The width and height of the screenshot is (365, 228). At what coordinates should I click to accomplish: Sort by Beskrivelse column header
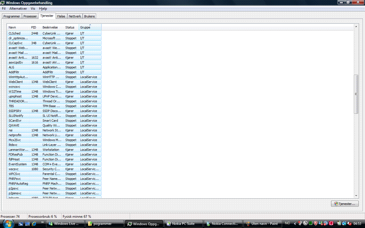(x=52, y=27)
